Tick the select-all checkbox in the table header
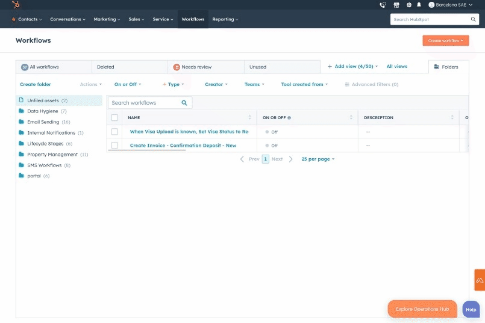The image size is (485, 323). pyautogui.click(x=114, y=118)
